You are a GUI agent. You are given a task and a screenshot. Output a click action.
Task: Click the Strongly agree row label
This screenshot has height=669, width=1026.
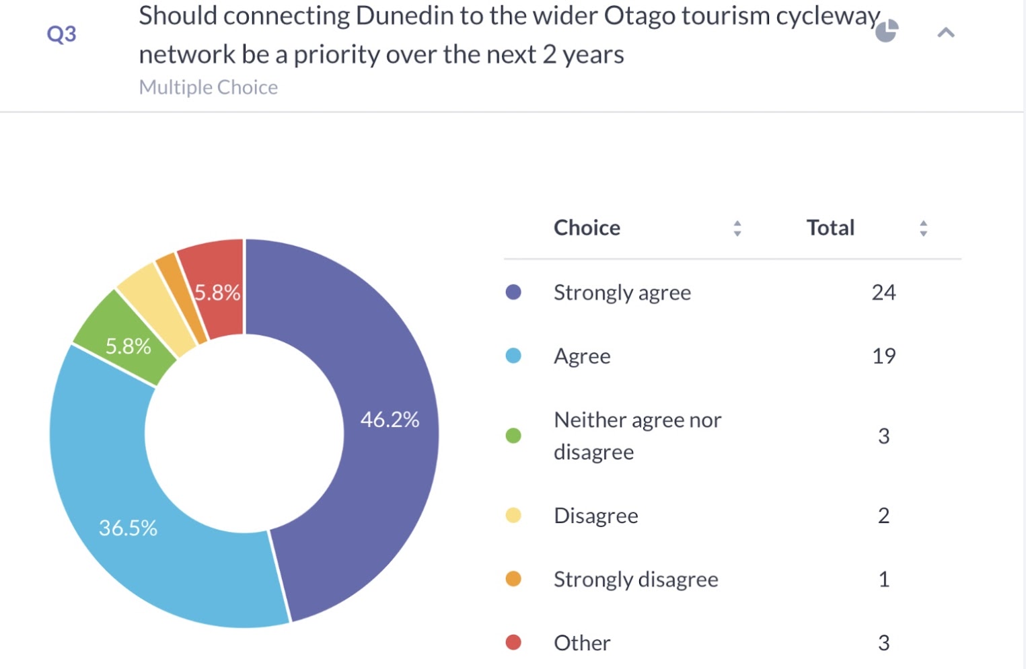[x=622, y=292]
